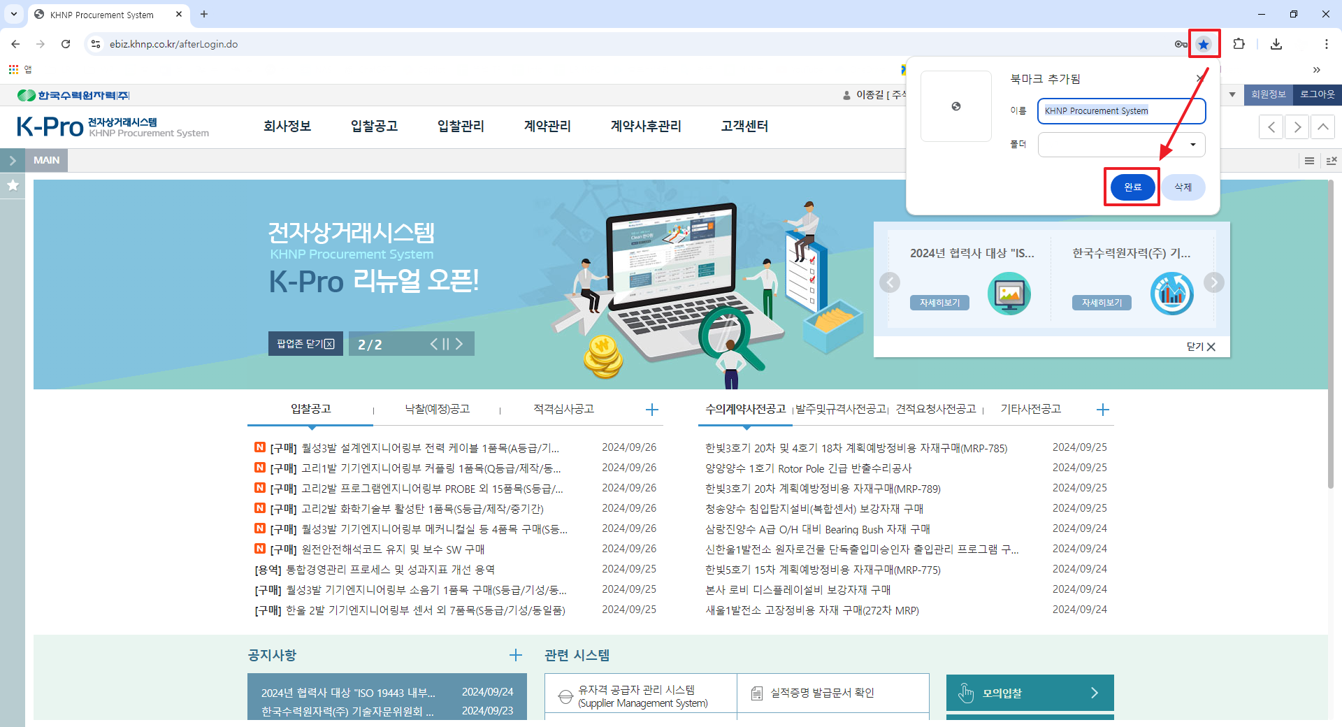The width and height of the screenshot is (1342, 727).
Task: Click the 회원정보 button
Action: click(x=1268, y=94)
